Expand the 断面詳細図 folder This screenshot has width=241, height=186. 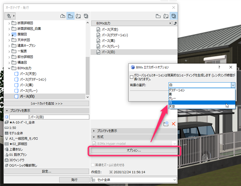pyautogui.click(x=9, y=23)
